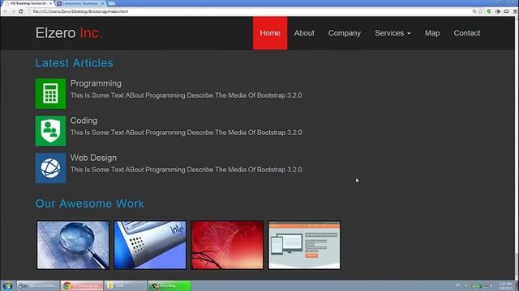Click the green extension icon in Chrome toolbar

click(489, 11)
